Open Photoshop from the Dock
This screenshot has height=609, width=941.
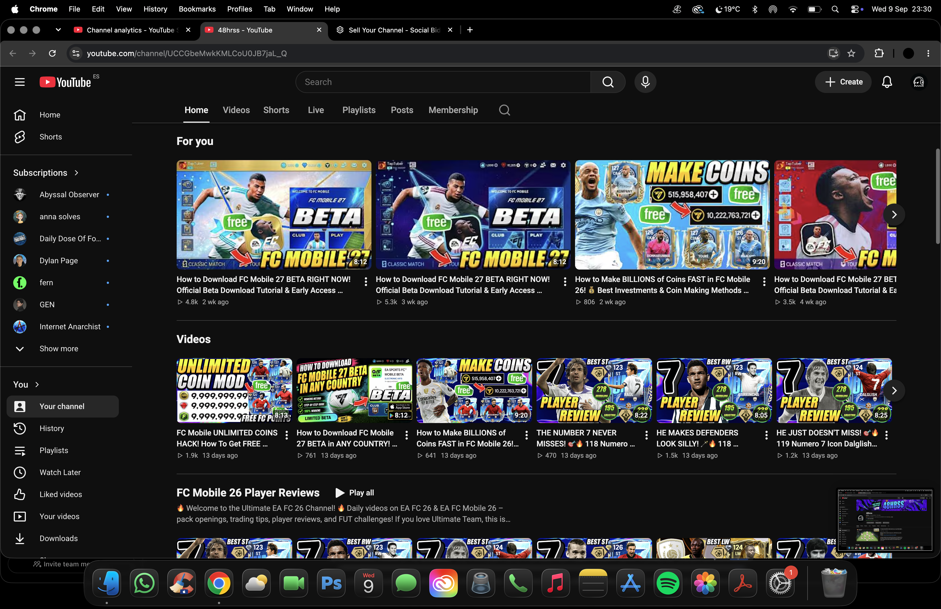[331, 583]
